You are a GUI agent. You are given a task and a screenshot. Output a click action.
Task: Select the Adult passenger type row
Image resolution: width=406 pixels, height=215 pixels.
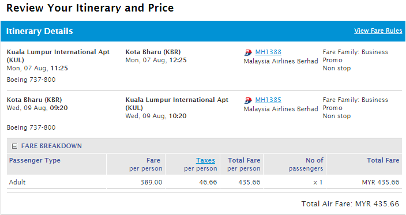point(204,182)
